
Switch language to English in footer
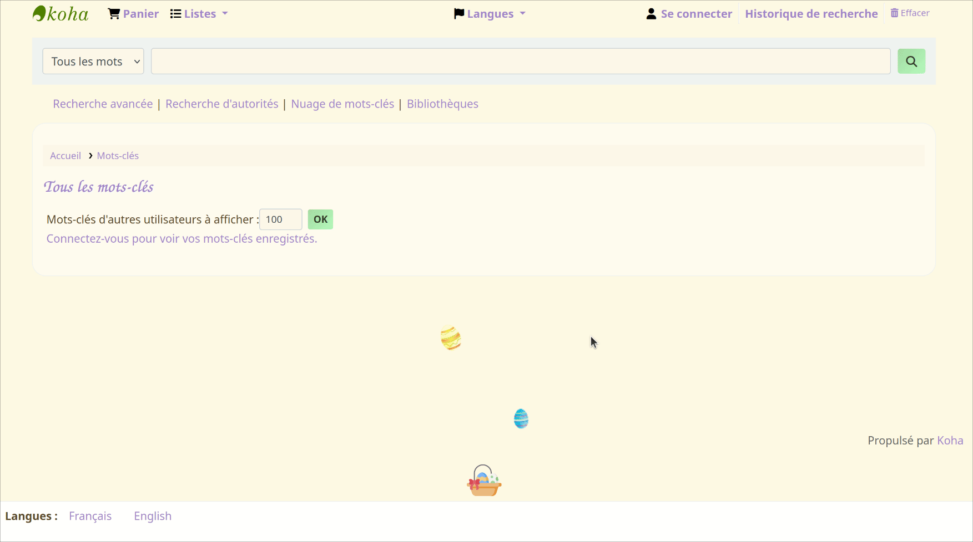[153, 517]
